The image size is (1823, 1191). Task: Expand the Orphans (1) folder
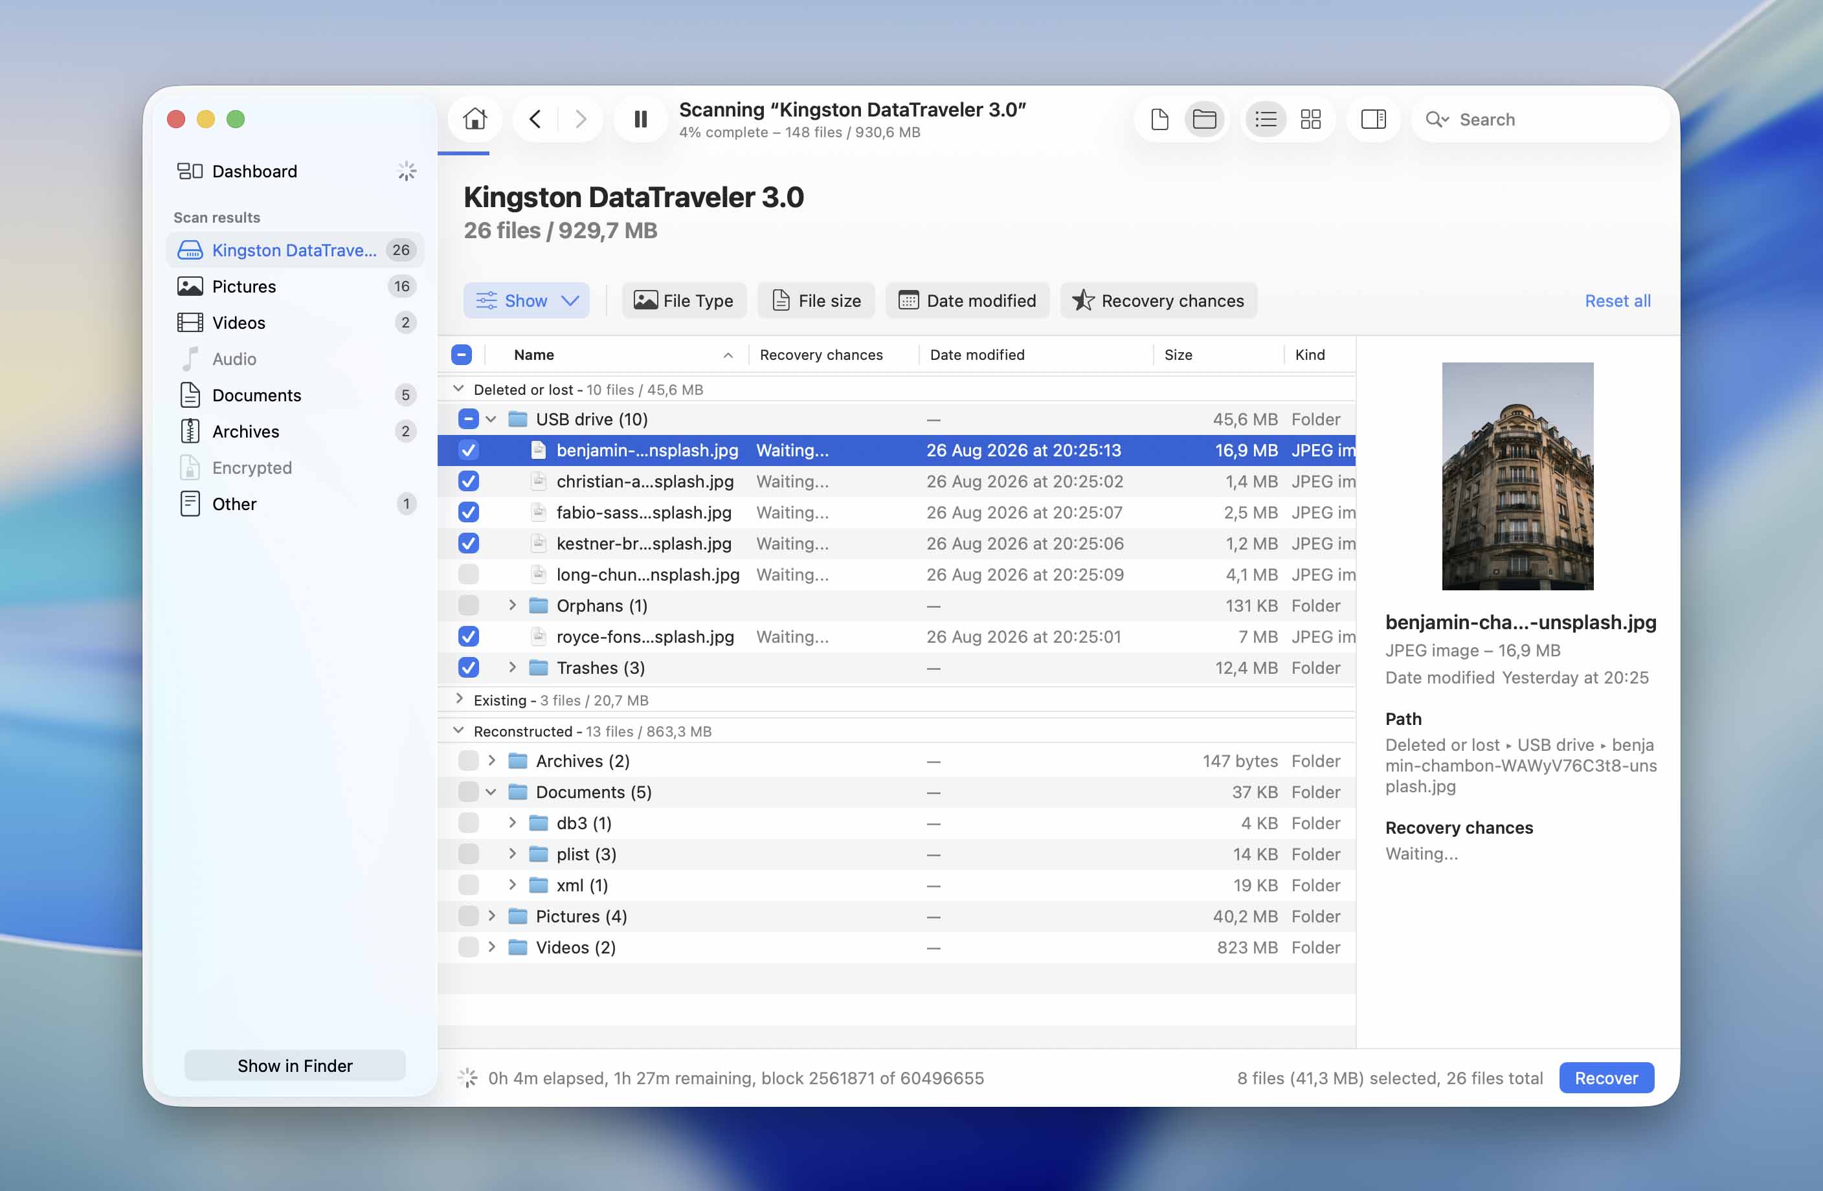[511, 605]
